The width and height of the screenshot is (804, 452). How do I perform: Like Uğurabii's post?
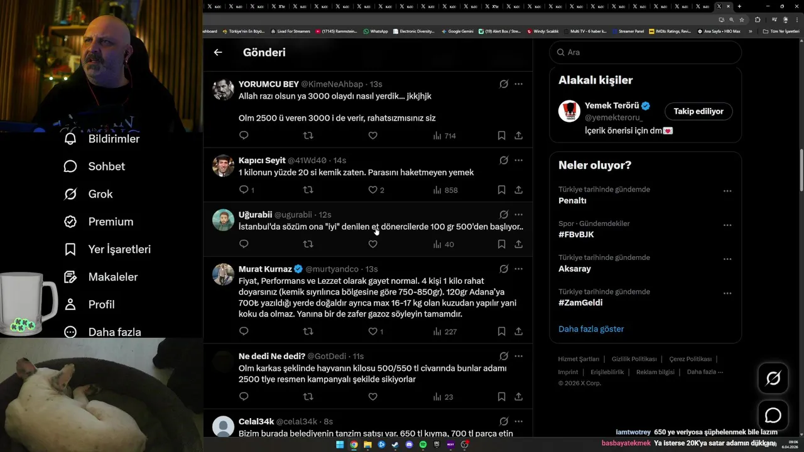click(372, 244)
